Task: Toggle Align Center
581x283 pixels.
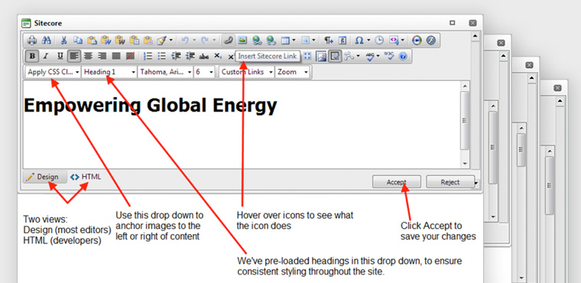Action: 88,56
